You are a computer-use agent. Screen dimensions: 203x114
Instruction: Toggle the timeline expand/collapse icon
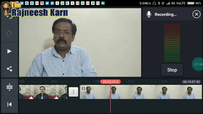[x=10, y=87]
